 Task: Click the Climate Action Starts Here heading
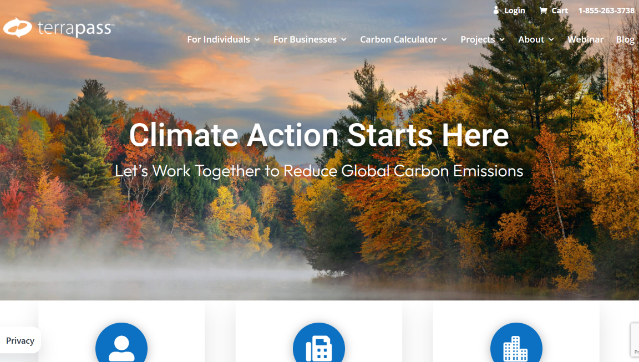319,135
